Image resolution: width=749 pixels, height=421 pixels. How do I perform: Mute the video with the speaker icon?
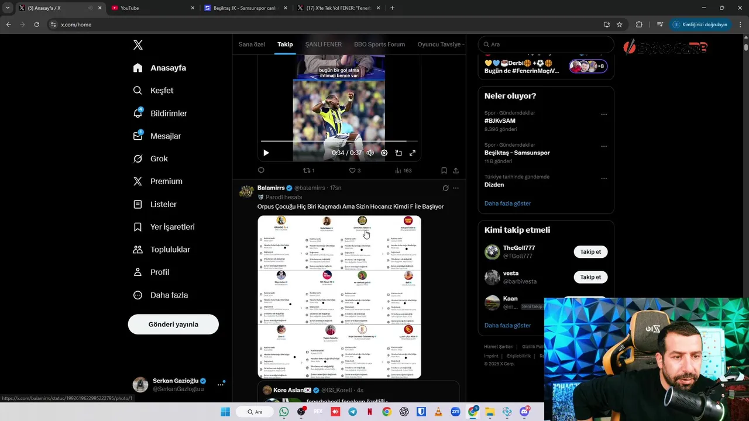[370, 153]
